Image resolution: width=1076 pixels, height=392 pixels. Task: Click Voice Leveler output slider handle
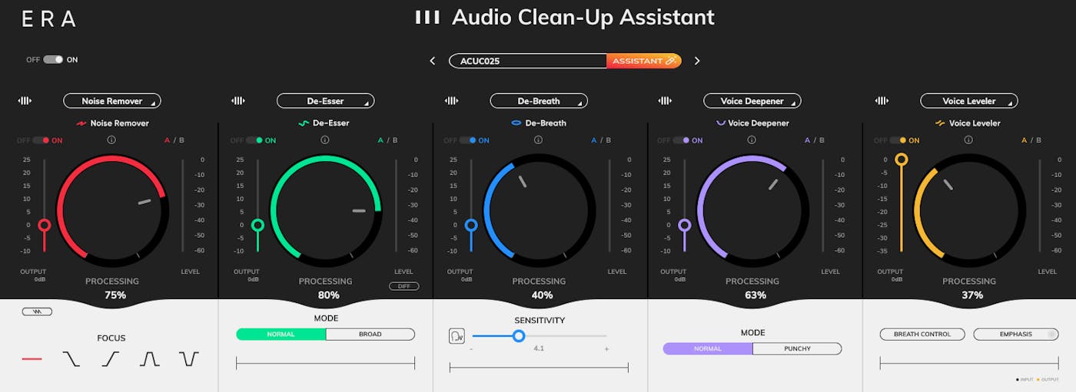[902, 160]
